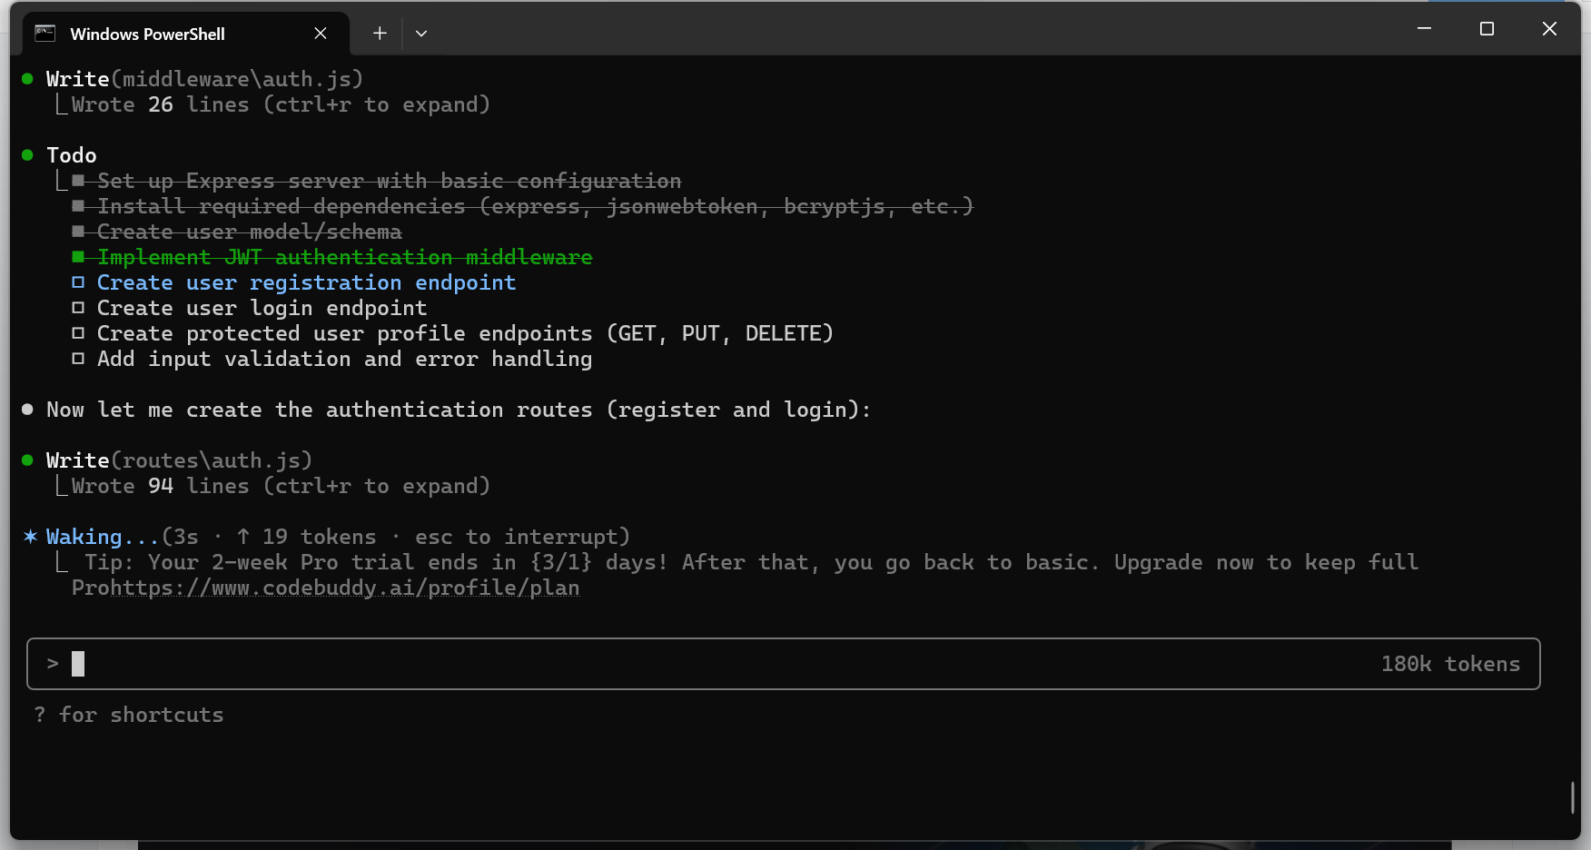Open the new tab profile dropdown

(x=421, y=34)
